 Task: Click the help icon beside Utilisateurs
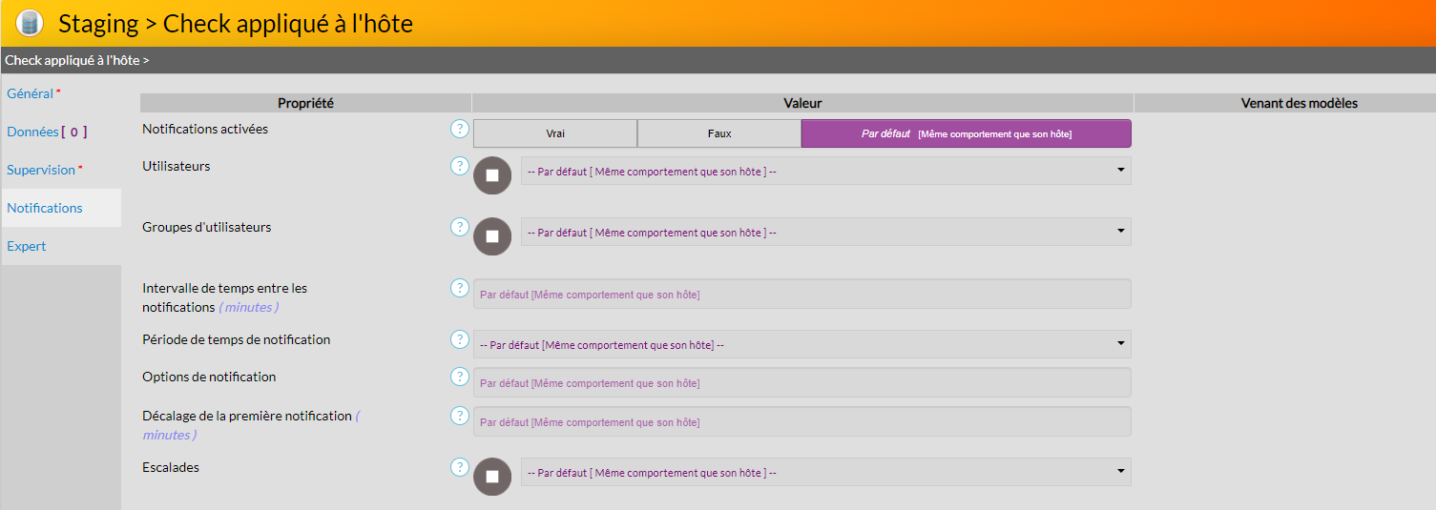coord(459,166)
